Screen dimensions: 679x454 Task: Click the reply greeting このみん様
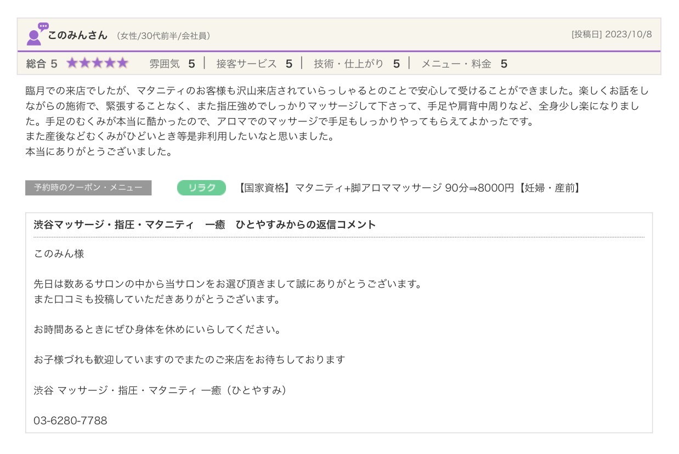coord(59,254)
